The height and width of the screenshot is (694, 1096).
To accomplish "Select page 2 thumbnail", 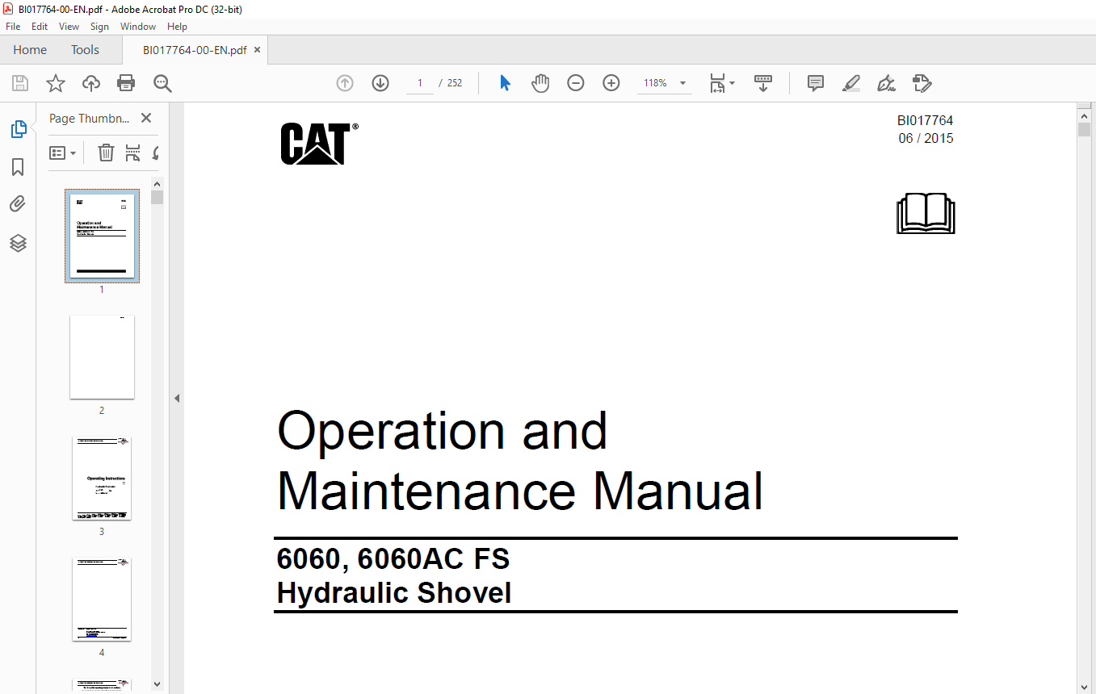I will 102,357.
